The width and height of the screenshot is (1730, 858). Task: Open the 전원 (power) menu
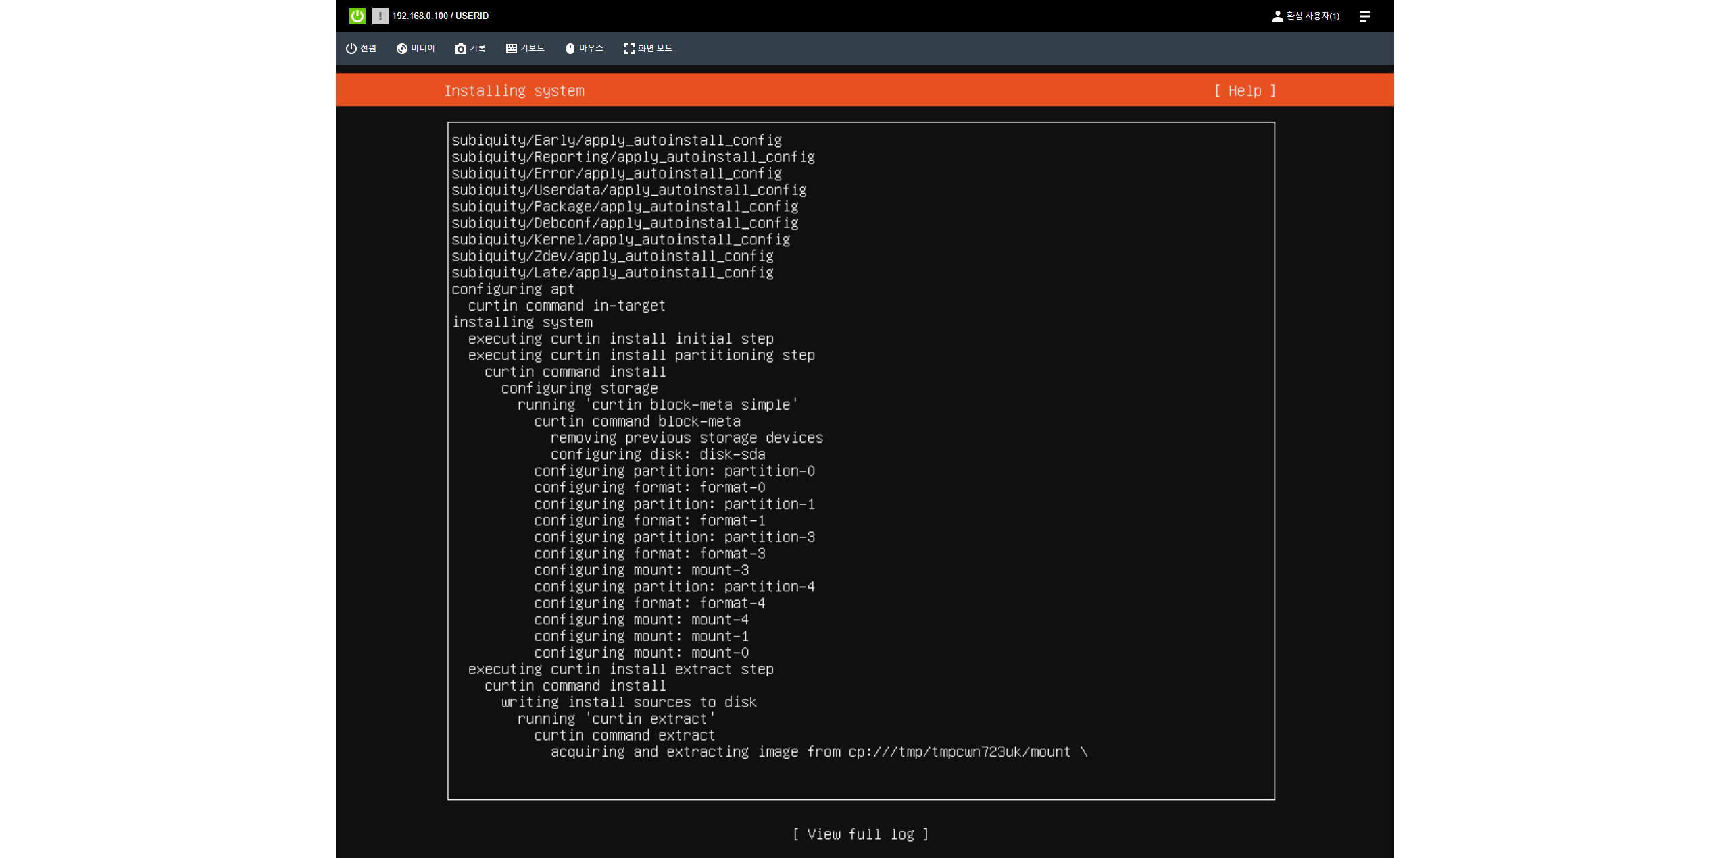[368, 49]
